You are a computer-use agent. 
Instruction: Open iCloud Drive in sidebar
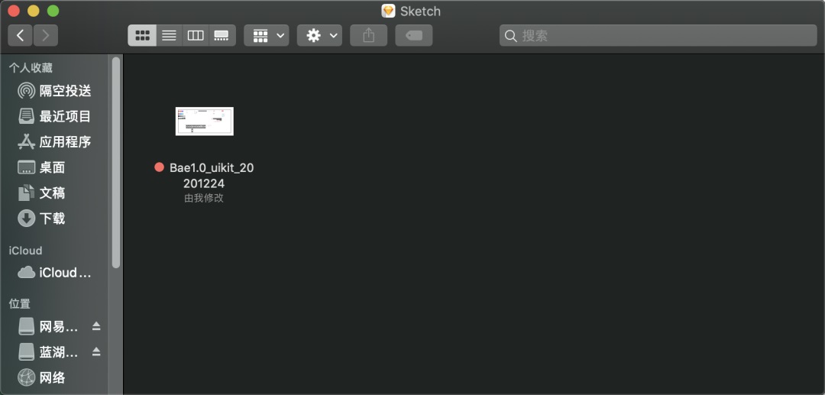[x=55, y=273]
